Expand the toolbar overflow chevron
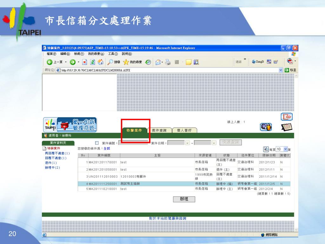The height and width of the screenshot is (244, 325). coord(245,59)
